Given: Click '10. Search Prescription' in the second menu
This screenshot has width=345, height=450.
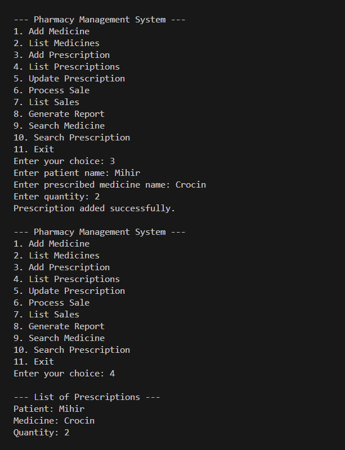Looking at the screenshot, I should [71, 350].
